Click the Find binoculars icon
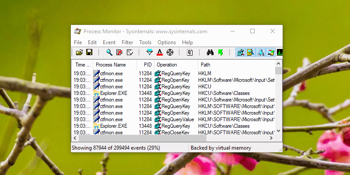 tap(210, 52)
